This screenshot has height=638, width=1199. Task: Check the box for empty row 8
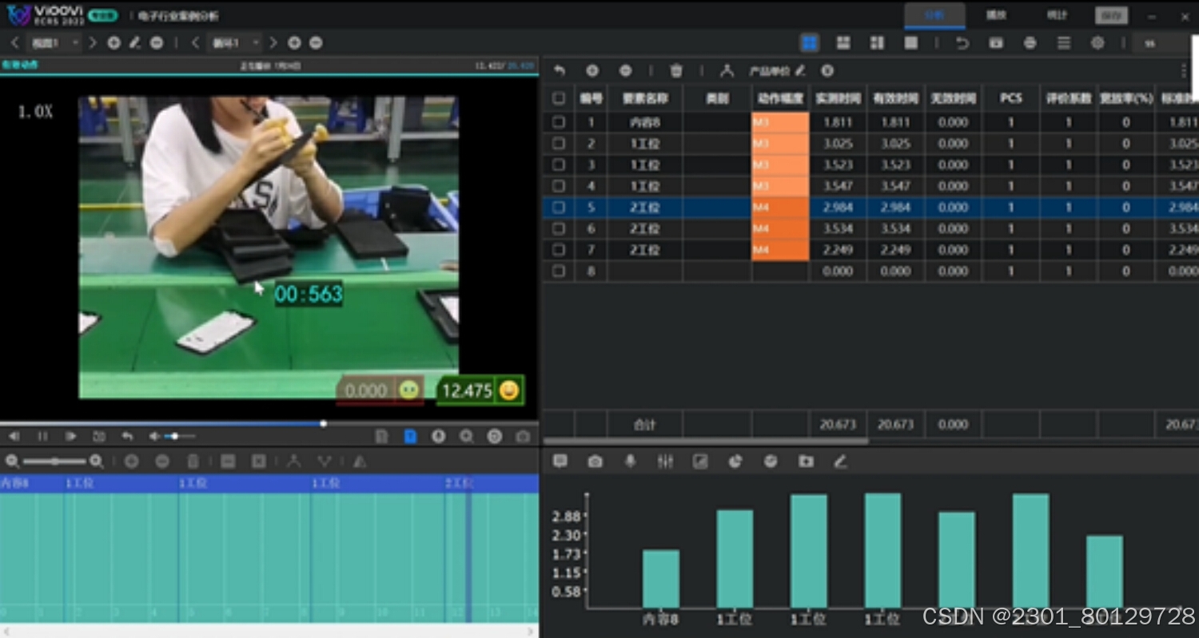pyautogui.click(x=559, y=271)
